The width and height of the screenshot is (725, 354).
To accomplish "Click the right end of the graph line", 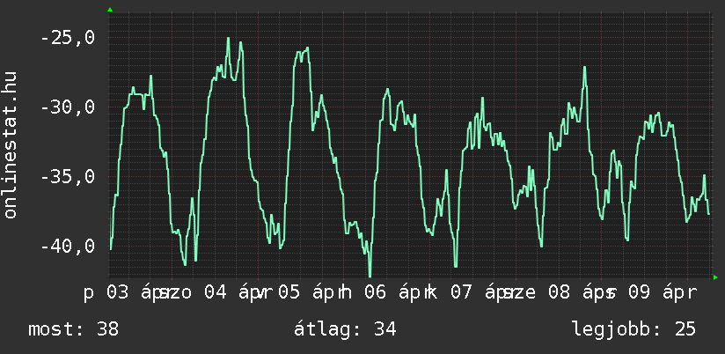I will pos(709,214).
